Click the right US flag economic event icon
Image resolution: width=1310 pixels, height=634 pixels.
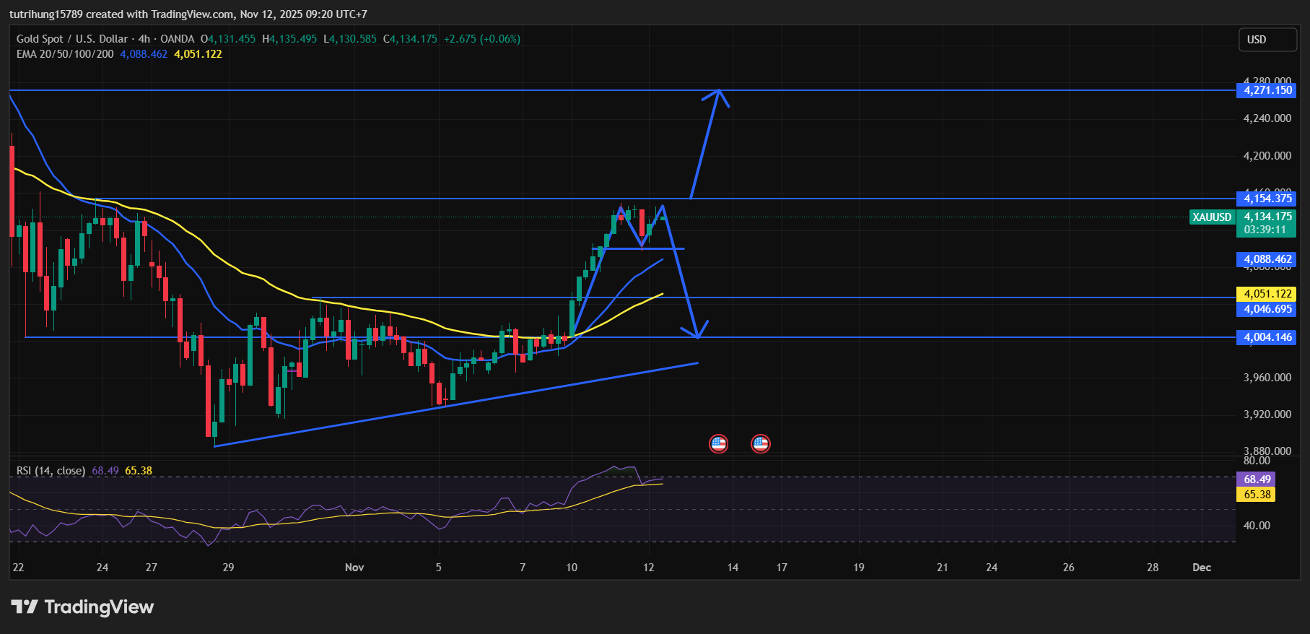click(760, 443)
